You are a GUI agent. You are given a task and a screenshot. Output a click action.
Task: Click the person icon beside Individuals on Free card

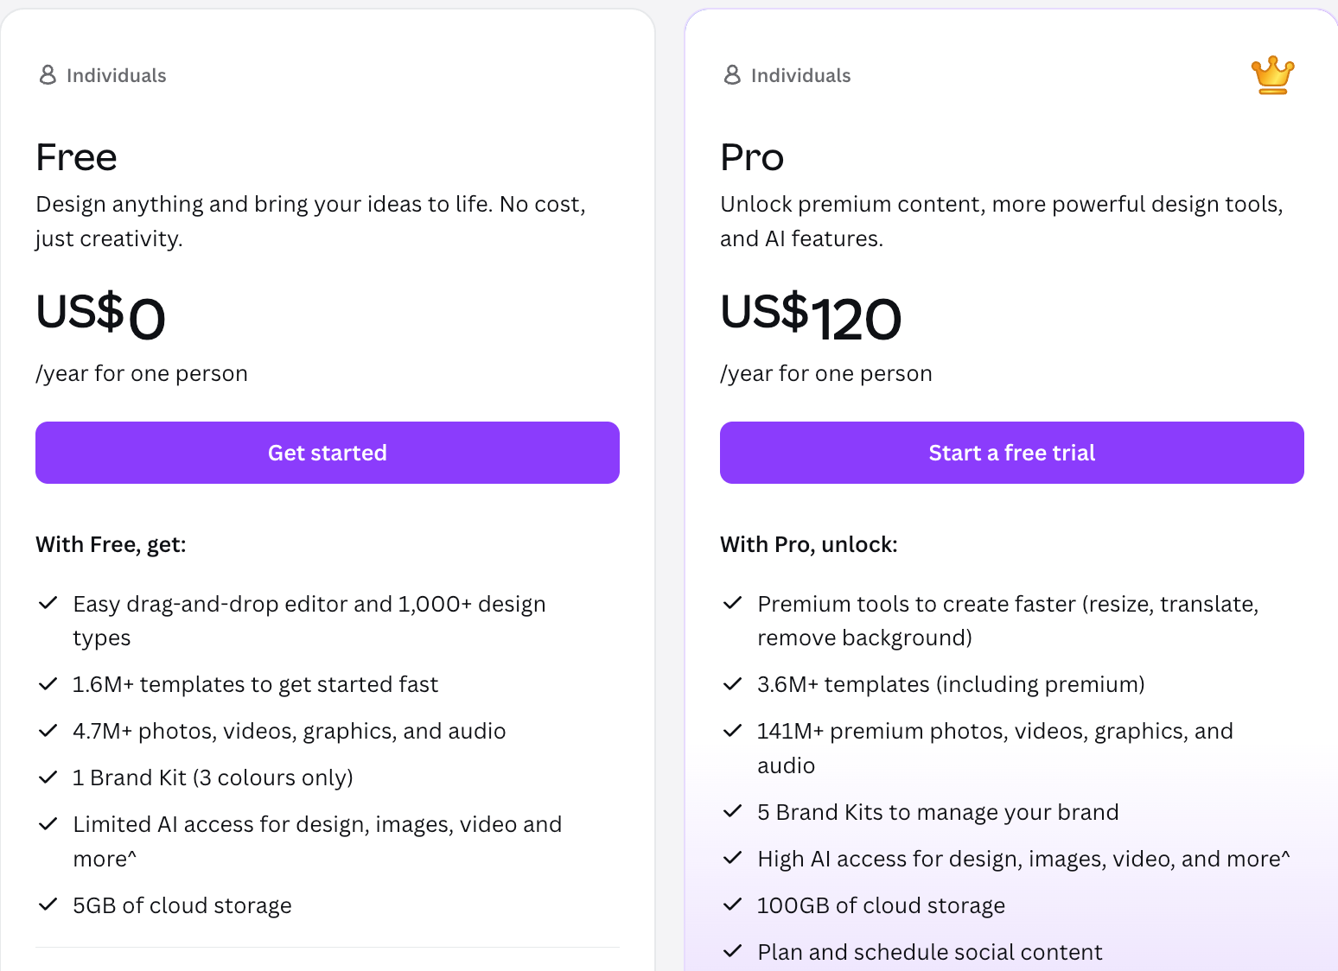tap(48, 74)
